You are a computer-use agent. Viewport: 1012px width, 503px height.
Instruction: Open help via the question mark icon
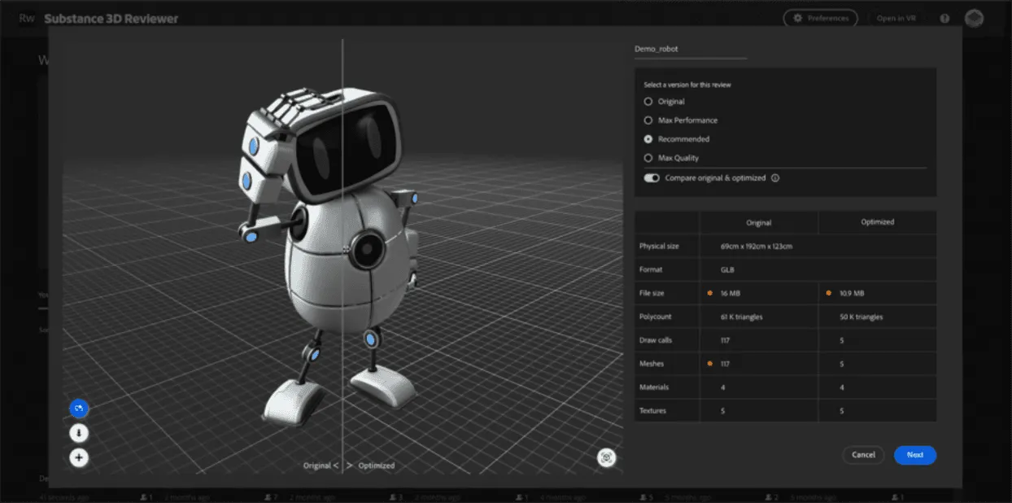point(944,18)
